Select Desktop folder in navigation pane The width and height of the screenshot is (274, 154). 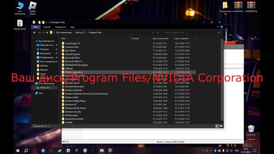tap(44, 65)
